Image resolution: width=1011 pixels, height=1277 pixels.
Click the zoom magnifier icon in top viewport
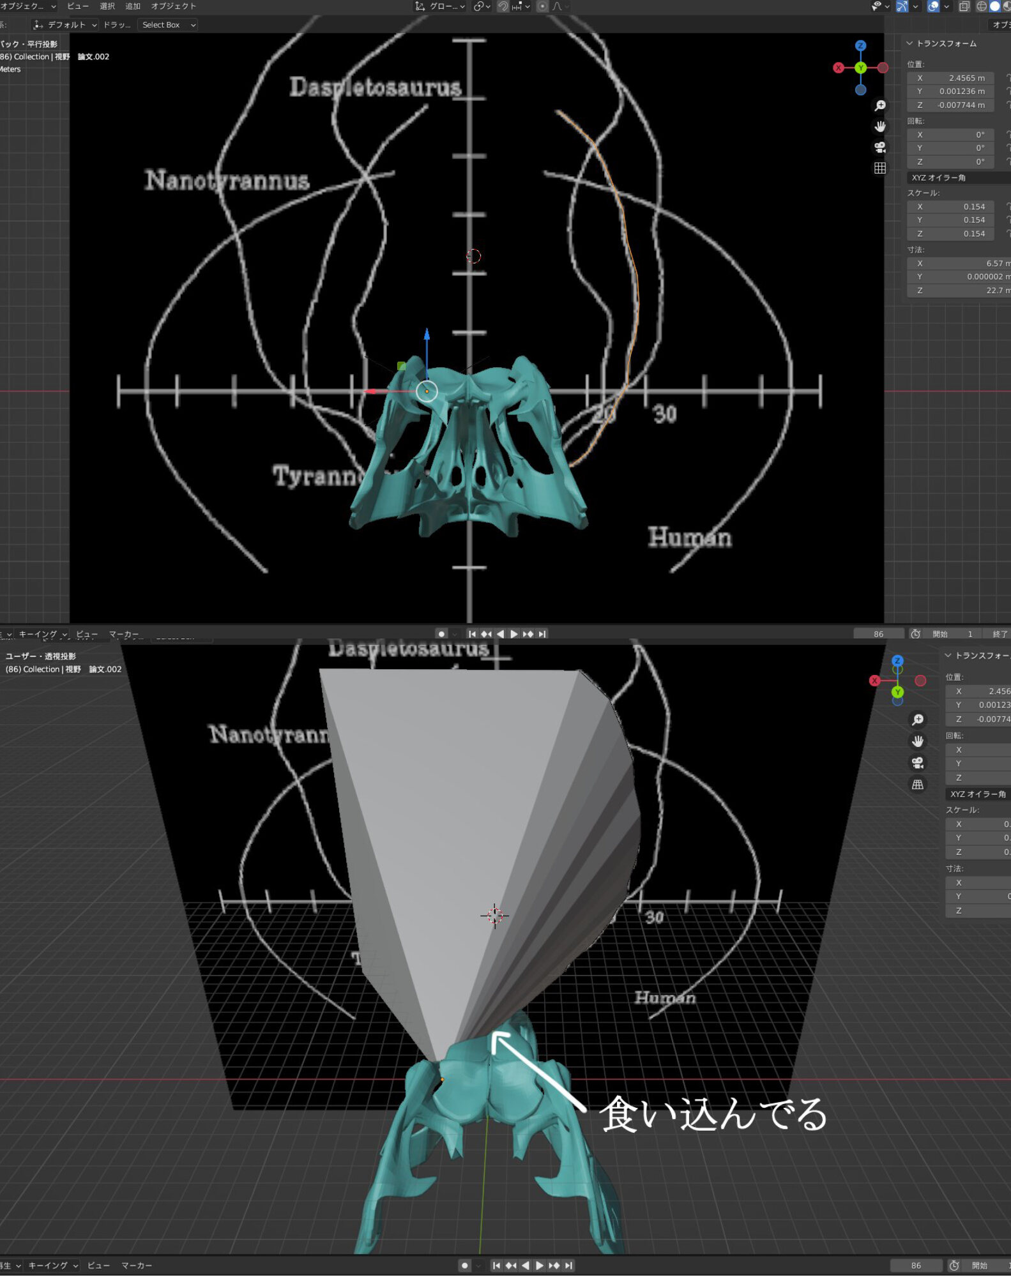[x=880, y=105]
